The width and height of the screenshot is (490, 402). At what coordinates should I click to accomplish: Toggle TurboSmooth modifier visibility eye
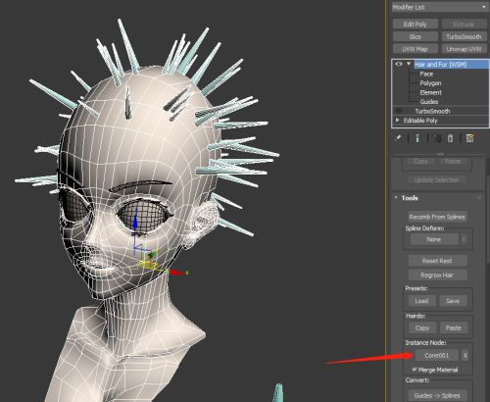coord(399,111)
